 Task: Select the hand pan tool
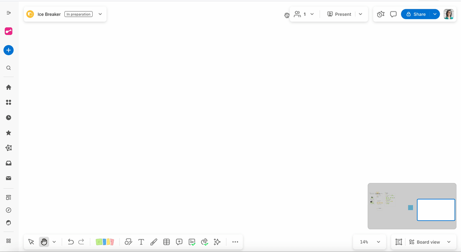pos(44,242)
